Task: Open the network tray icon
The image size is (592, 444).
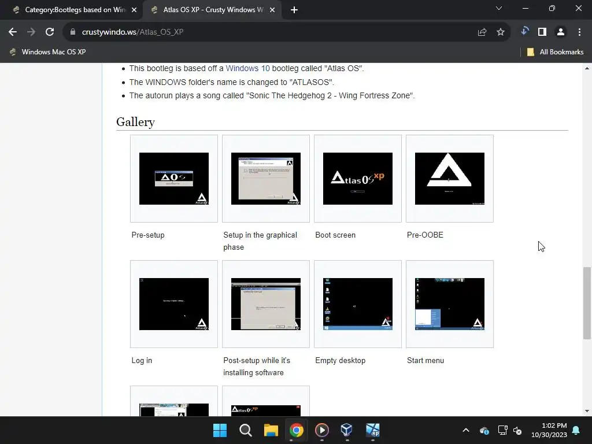Action: [x=502, y=430]
